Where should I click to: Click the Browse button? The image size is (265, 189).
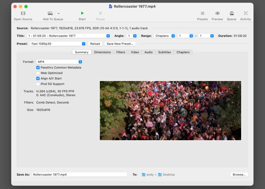pyautogui.click(x=239, y=175)
